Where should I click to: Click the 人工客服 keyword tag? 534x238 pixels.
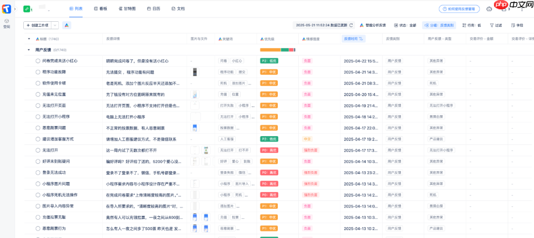tap(227, 139)
